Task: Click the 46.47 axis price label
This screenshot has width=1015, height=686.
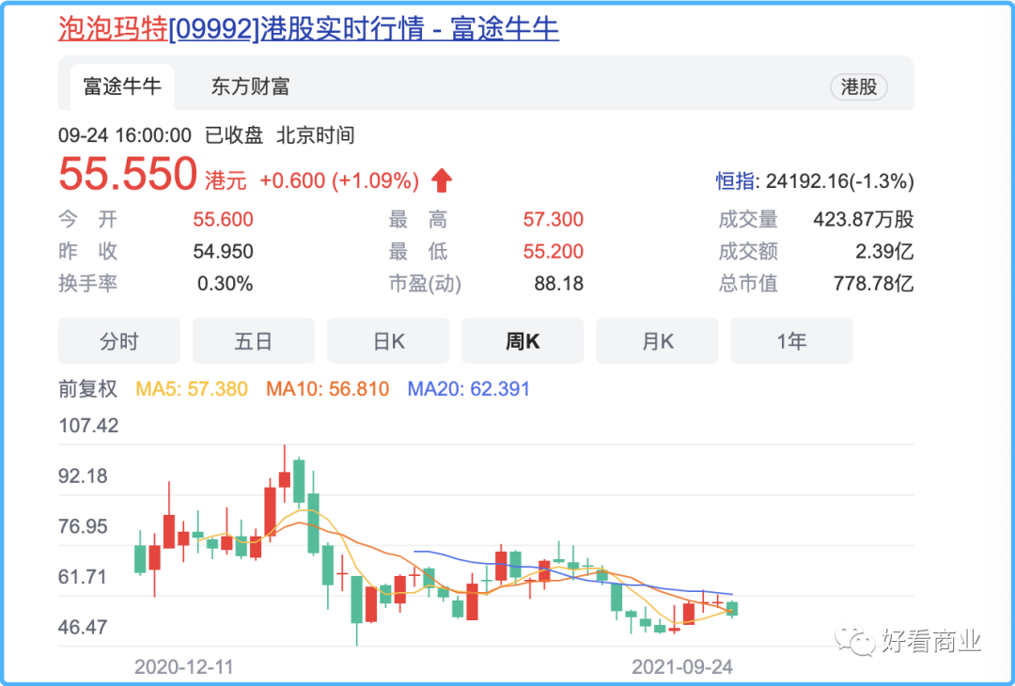Action: [x=83, y=627]
